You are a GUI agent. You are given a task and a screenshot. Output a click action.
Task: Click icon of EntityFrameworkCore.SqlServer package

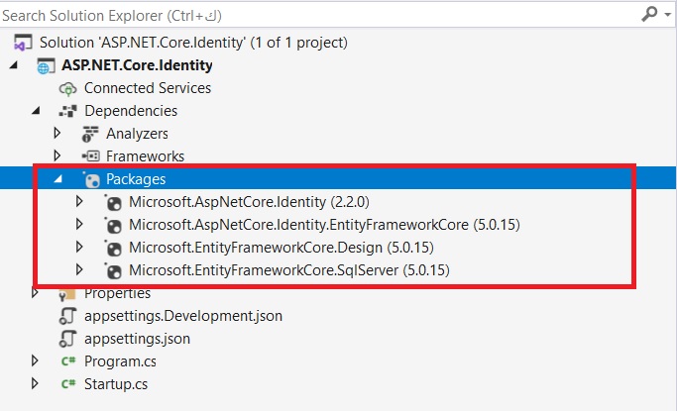[x=113, y=271]
